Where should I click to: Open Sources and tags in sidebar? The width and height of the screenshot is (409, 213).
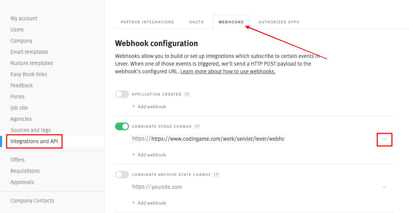click(31, 130)
